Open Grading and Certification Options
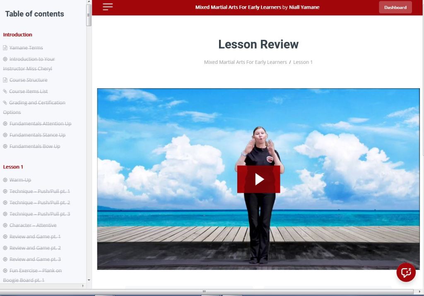Viewport: 424px width, 296px height. 37,103
